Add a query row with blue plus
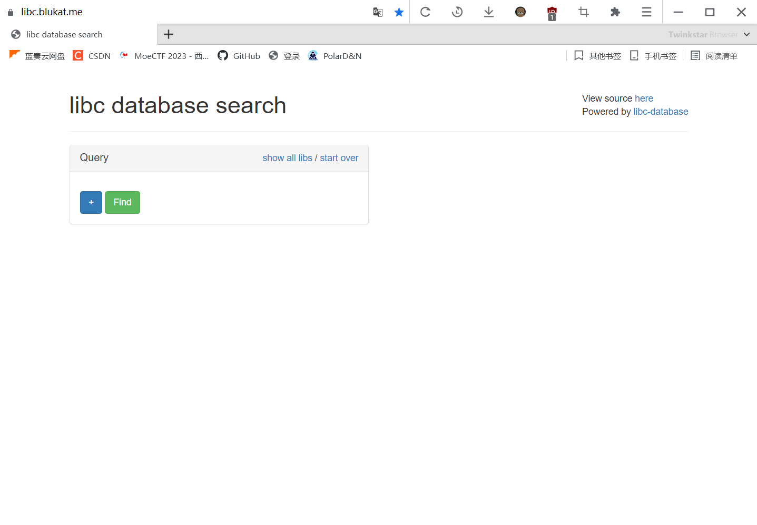757x525 pixels. pos(91,202)
